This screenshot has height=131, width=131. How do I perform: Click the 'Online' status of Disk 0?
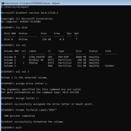(x=23, y=39)
